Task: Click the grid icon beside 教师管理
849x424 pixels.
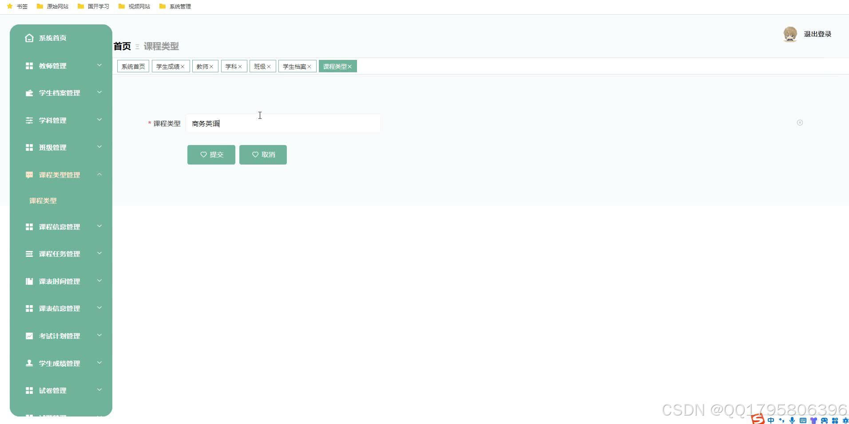Action: (29, 66)
